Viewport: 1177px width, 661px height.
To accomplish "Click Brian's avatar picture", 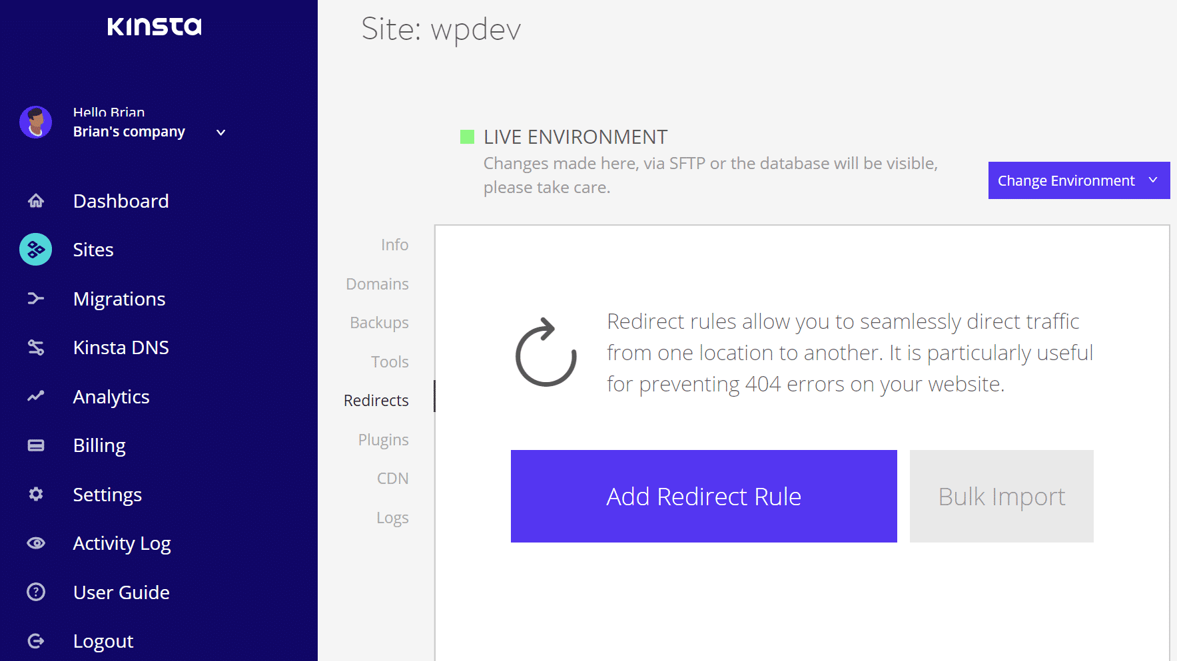I will pyautogui.click(x=36, y=122).
